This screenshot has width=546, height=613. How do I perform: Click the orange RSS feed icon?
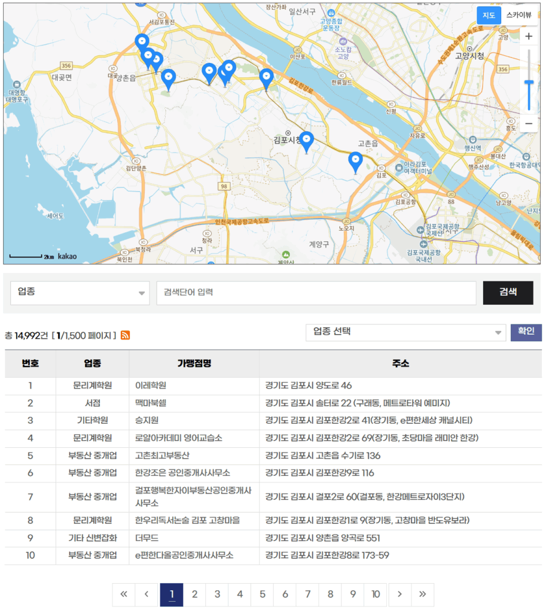click(126, 335)
